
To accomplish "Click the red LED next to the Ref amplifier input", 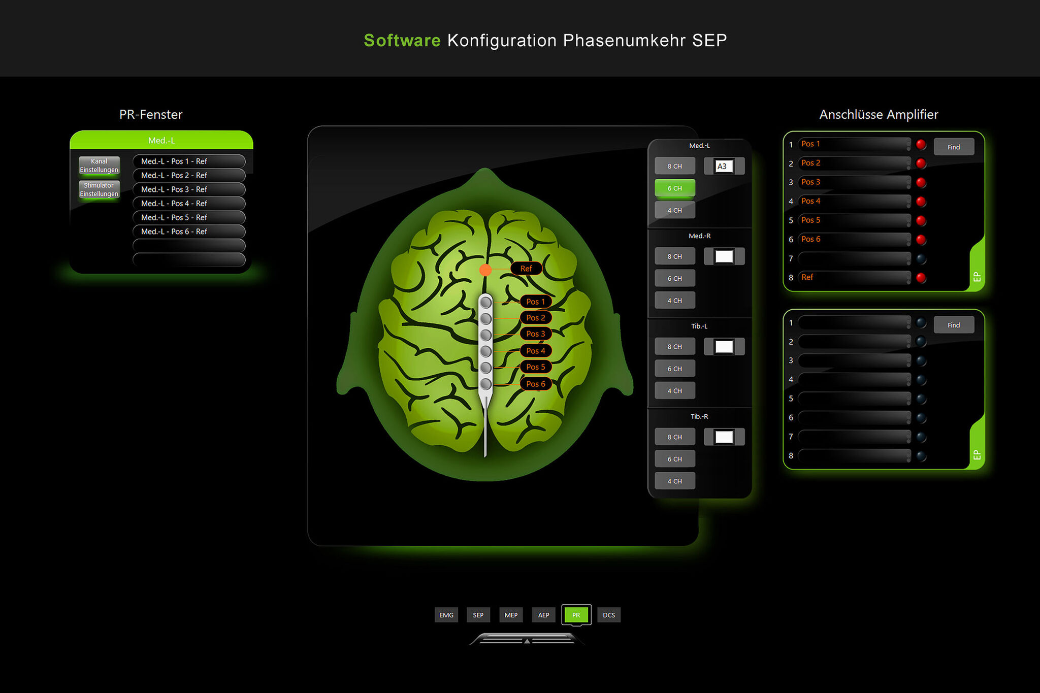I will (x=921, y=278).
